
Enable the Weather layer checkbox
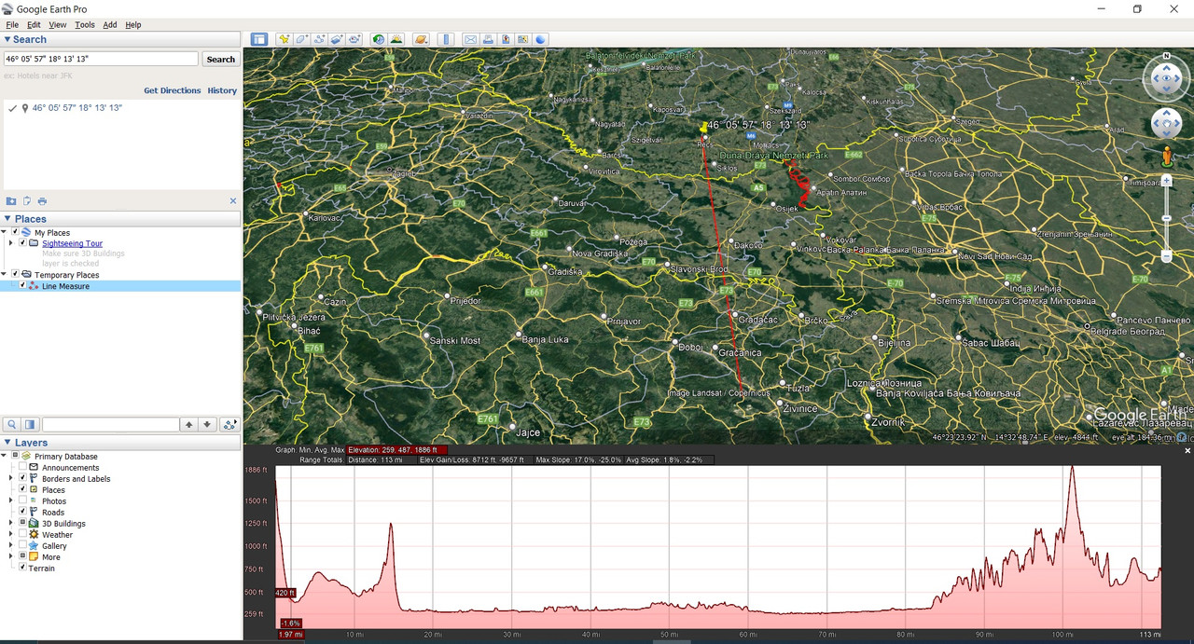pos(23,535)
